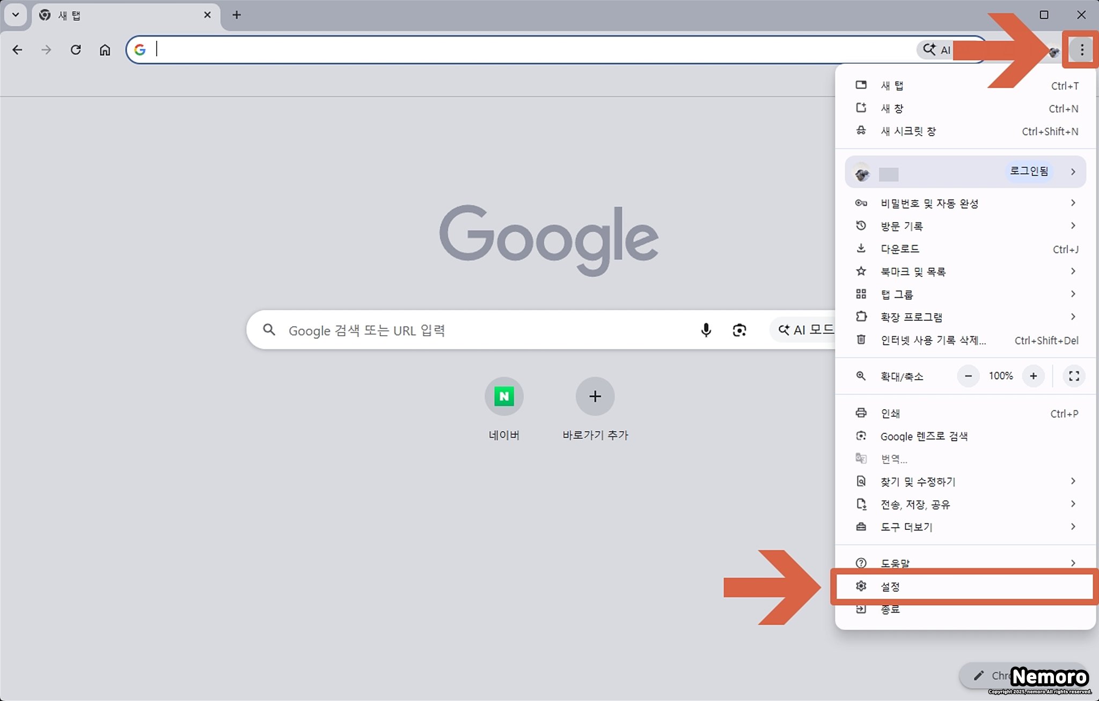1099x701 pixels.
Task: Click the new tab plus button
Action: pos(237,15)
